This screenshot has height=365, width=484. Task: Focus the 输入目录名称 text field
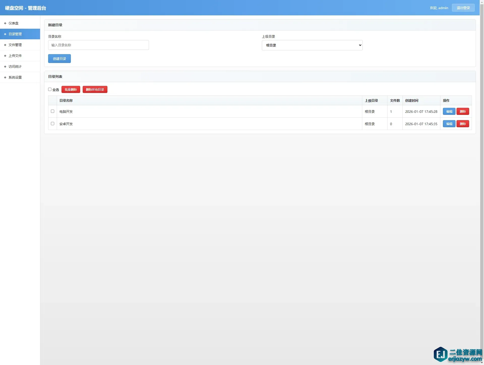tap(98, 45)
